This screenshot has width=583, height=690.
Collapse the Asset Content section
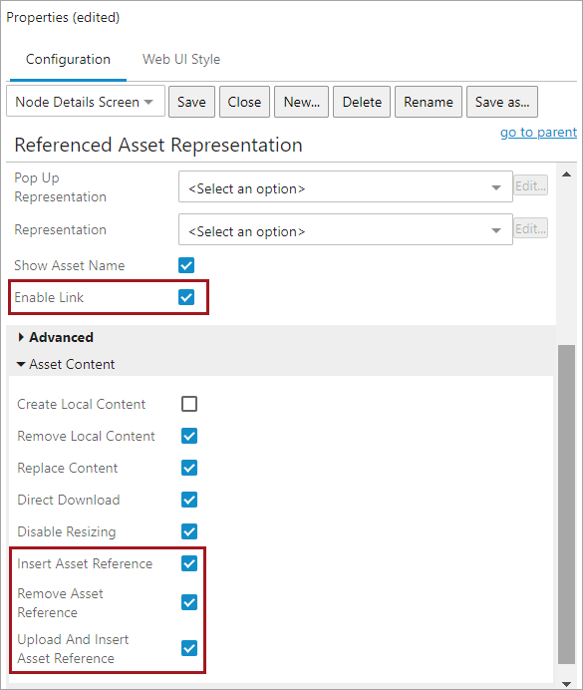(x=21, y=364)
